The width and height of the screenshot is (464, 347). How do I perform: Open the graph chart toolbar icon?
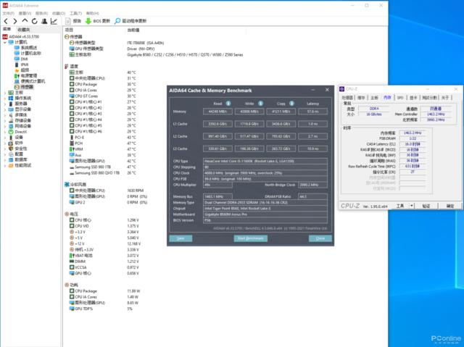point(54,21)
